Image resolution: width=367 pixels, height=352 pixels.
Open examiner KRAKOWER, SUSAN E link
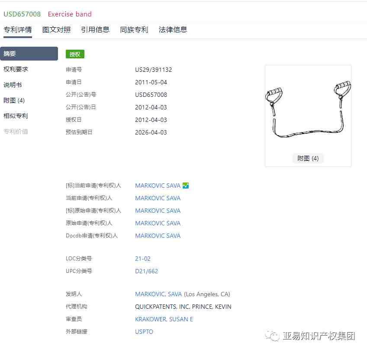point(164,319)
